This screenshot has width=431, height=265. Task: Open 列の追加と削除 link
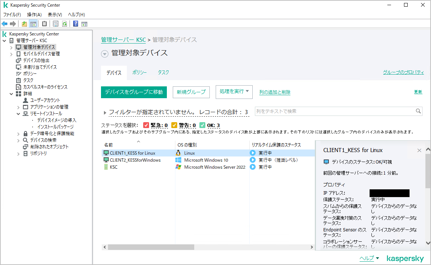[x=275, y=92]
